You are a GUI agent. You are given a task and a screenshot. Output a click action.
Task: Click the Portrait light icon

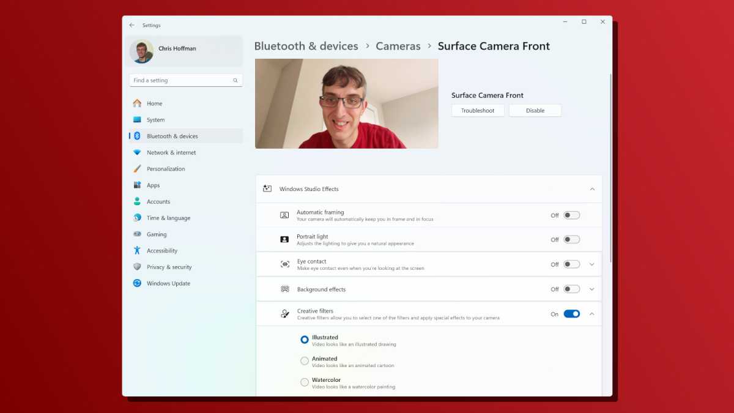point(284,239)
